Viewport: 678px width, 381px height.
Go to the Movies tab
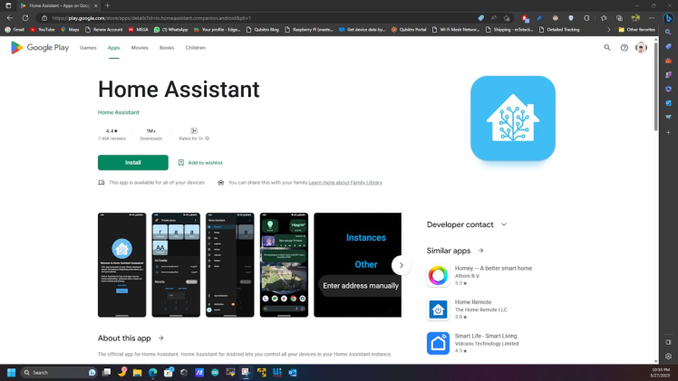coord(140,47)
